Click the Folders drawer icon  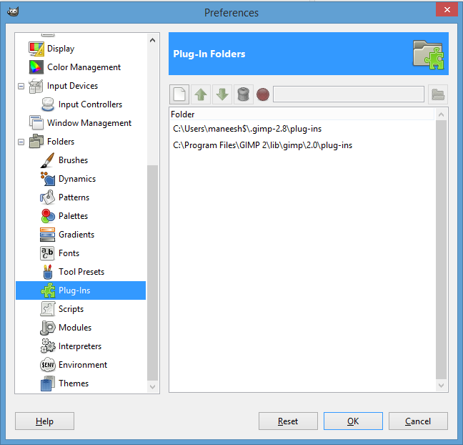(36, 142)
